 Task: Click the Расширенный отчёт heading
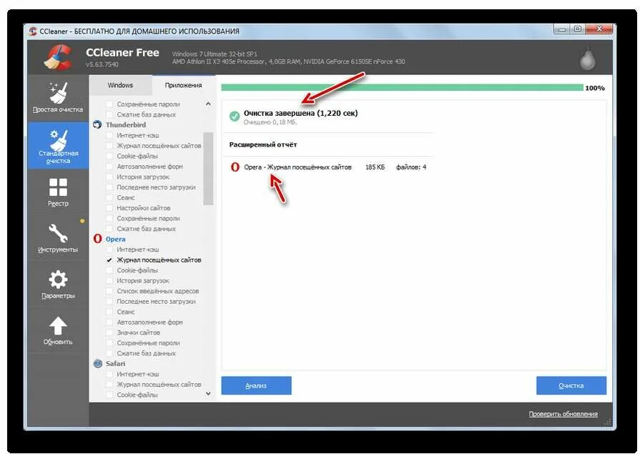point(263,144)
